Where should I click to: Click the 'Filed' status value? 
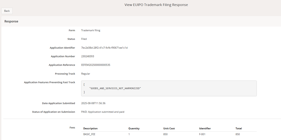pyautogui.click(x=84, y=39)
